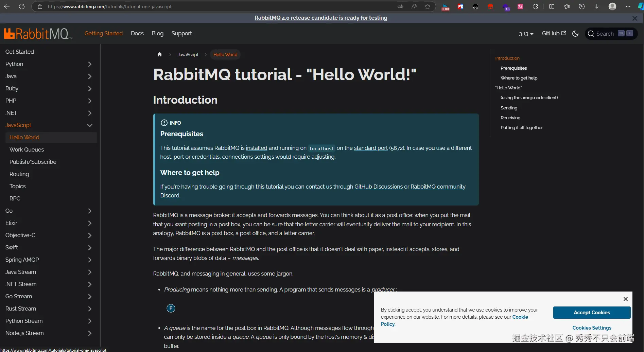Viewport: 644px width, 352px height.
Task: Open Blog in the navbar
Action: (x=158, y=33)
